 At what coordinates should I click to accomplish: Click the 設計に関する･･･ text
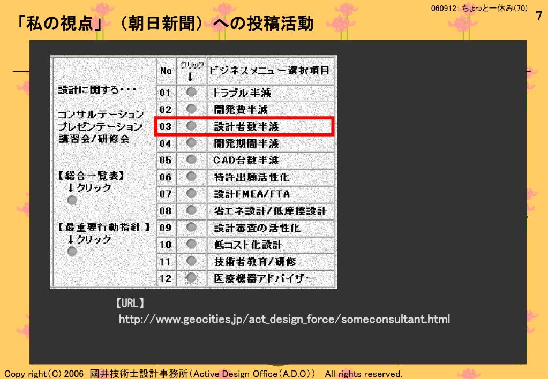click(97, 90)
